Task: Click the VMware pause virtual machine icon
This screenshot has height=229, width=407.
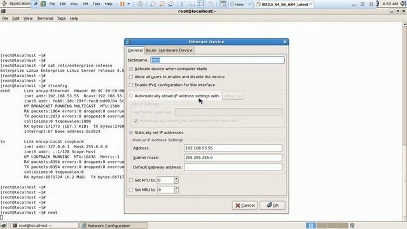Action: (x=122, y=4)
